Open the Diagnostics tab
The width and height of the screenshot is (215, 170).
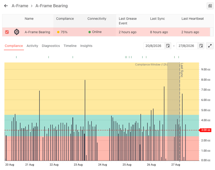coord(51,46)
